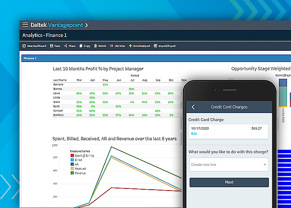Click the Little row name
Viewport: 291px width, 208px height.
57,97
